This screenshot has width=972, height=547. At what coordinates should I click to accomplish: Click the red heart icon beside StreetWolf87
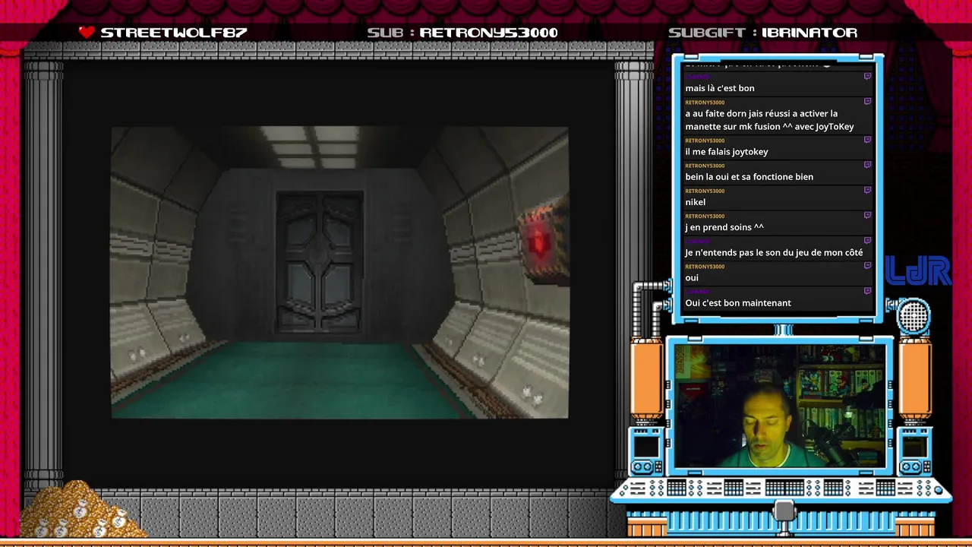[x=87, y=32]
